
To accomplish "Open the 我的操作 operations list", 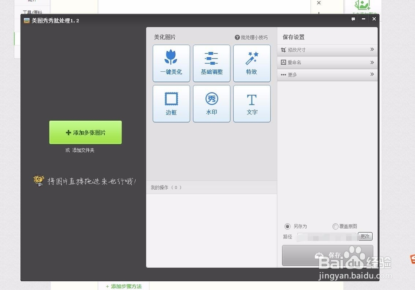I will pos(166,187).
